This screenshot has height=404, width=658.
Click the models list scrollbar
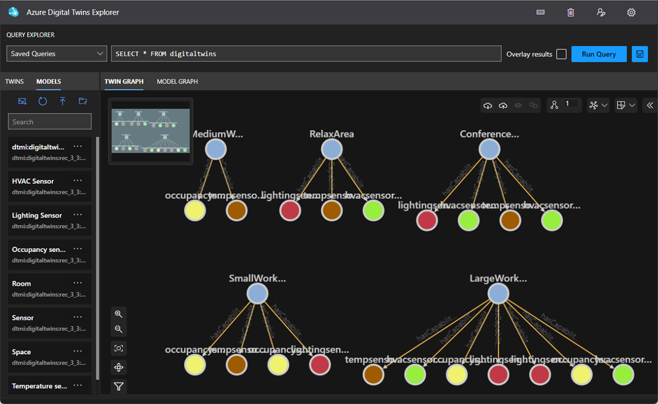point(98,258)
